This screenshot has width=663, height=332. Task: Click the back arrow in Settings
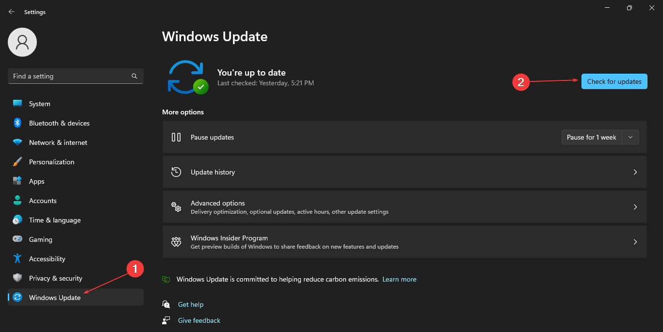11,11
